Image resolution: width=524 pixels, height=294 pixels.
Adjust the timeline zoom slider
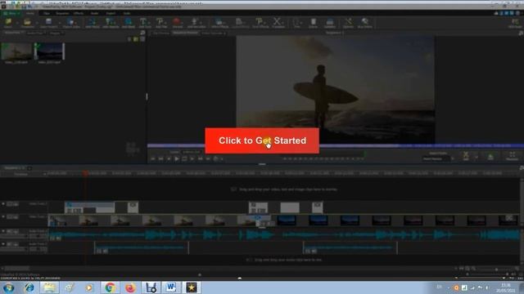496,269
